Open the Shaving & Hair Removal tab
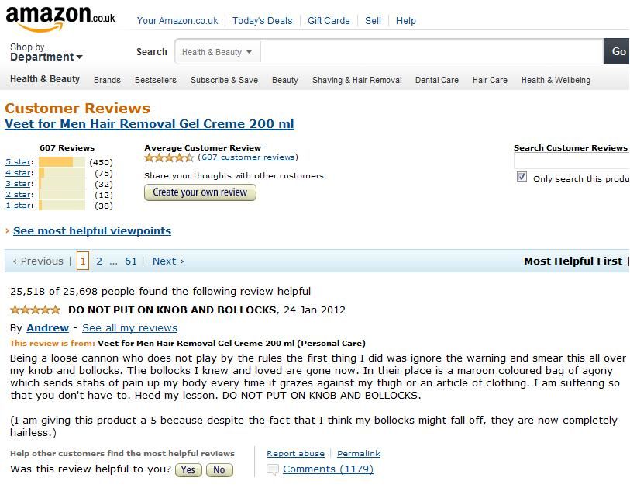 (356, 80)
